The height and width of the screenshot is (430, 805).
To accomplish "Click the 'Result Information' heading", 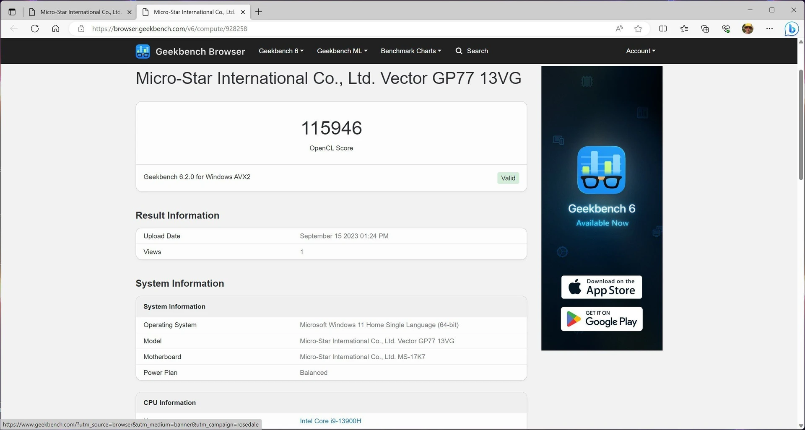I will click(x=177, y=215).
